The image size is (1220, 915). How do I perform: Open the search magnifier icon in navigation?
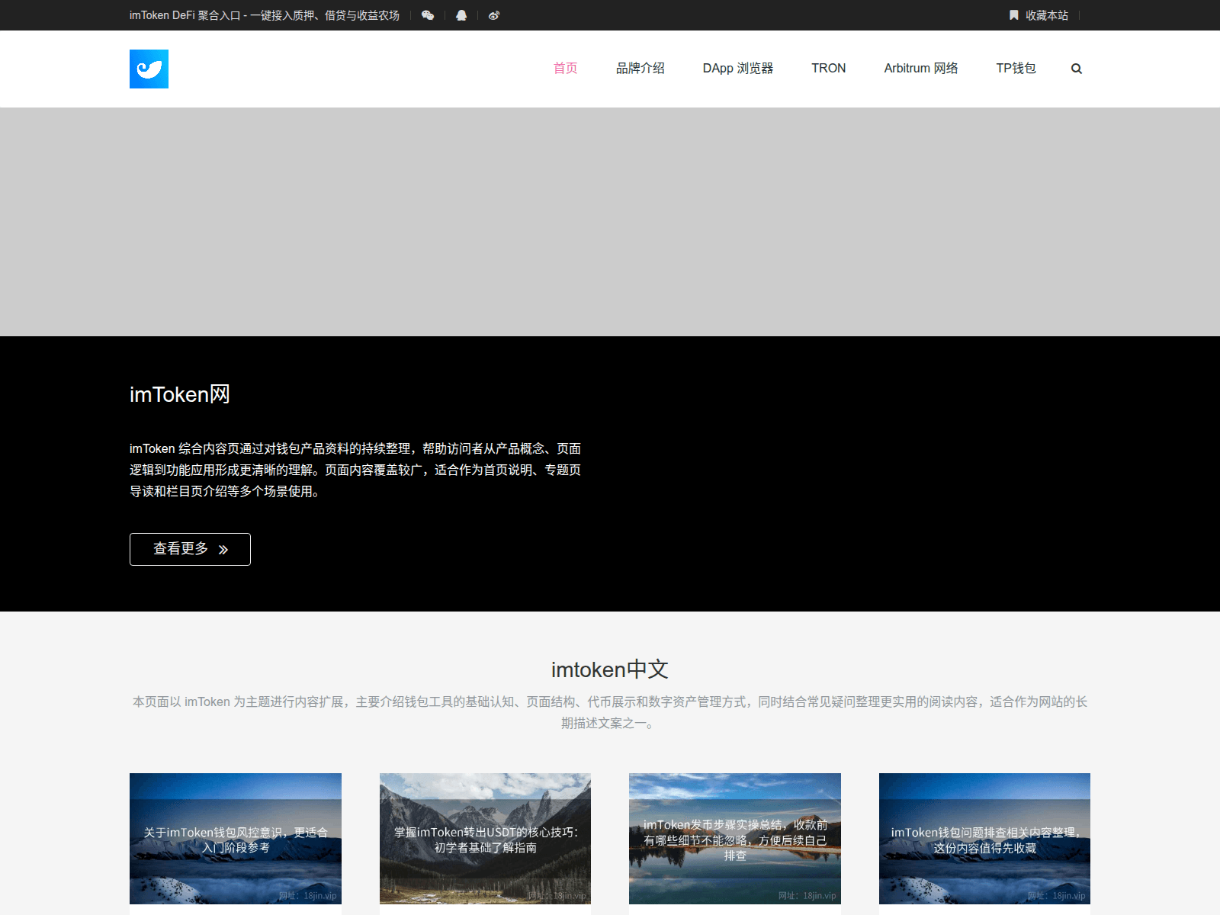pyautogui.click(x=1077, y=69)
